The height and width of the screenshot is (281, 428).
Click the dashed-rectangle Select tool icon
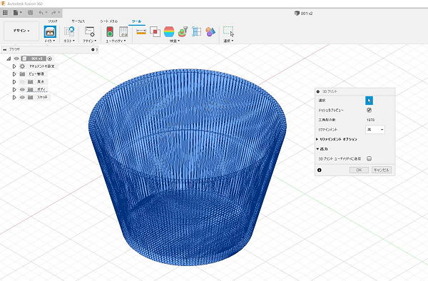[228, 31]
